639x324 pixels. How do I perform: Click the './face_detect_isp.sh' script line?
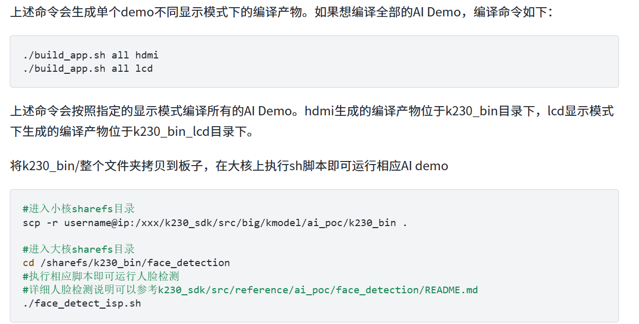82,303
